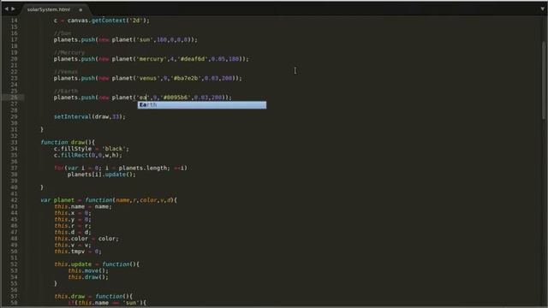Click line number 33 in the gutter
Screen dimensions: 548x308
14,143
